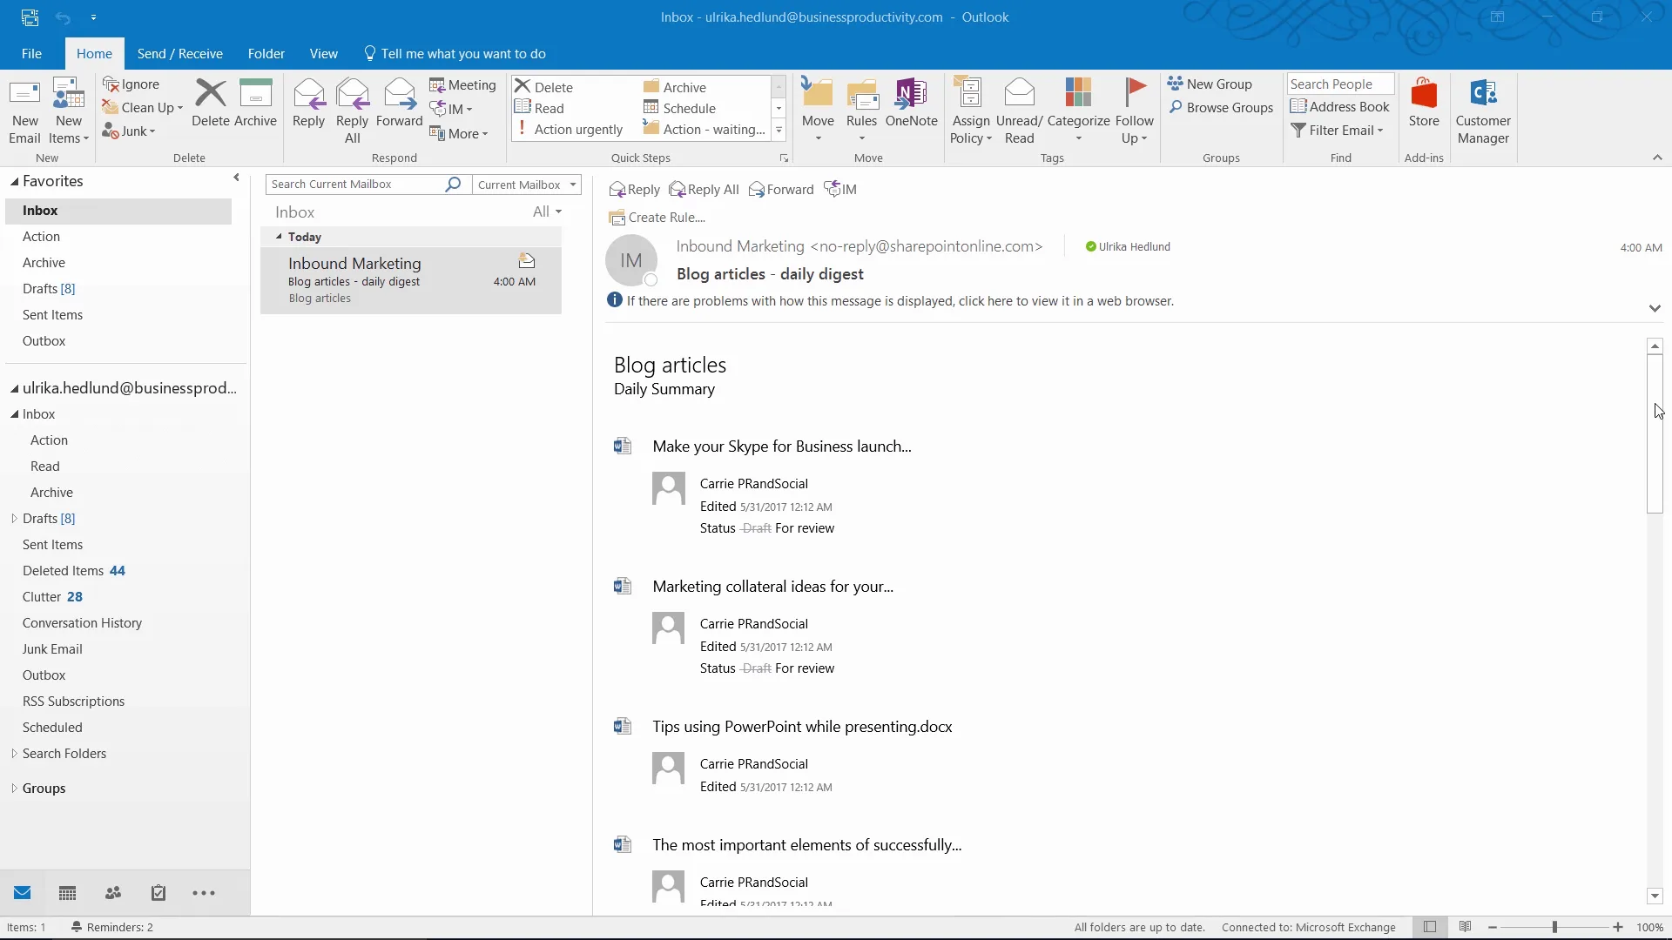The width and height of the screenshot is (1672, 940).
Task: Open the New Items menu
Action: pyautogui.click(x=69, y=111)
